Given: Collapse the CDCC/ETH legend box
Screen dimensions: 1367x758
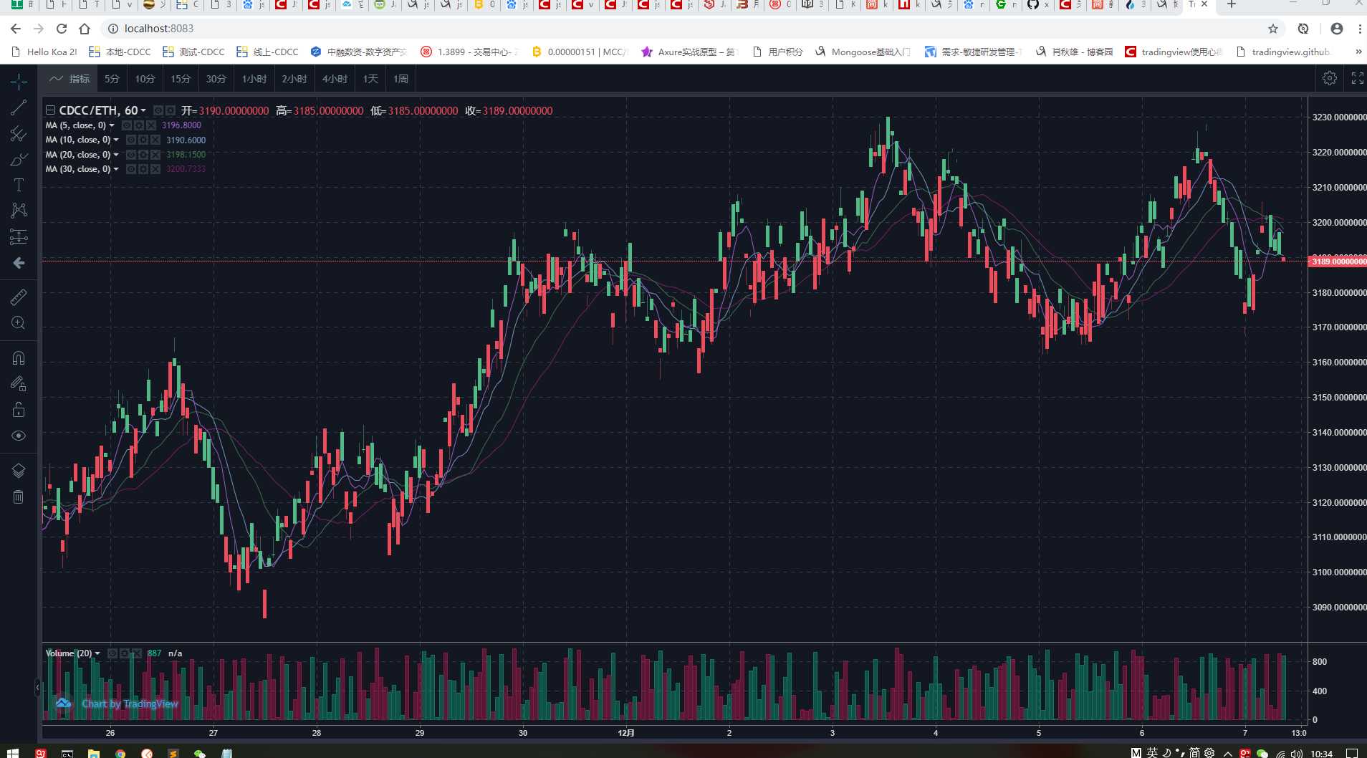Looking at the screenshot, I should (50, 110).
